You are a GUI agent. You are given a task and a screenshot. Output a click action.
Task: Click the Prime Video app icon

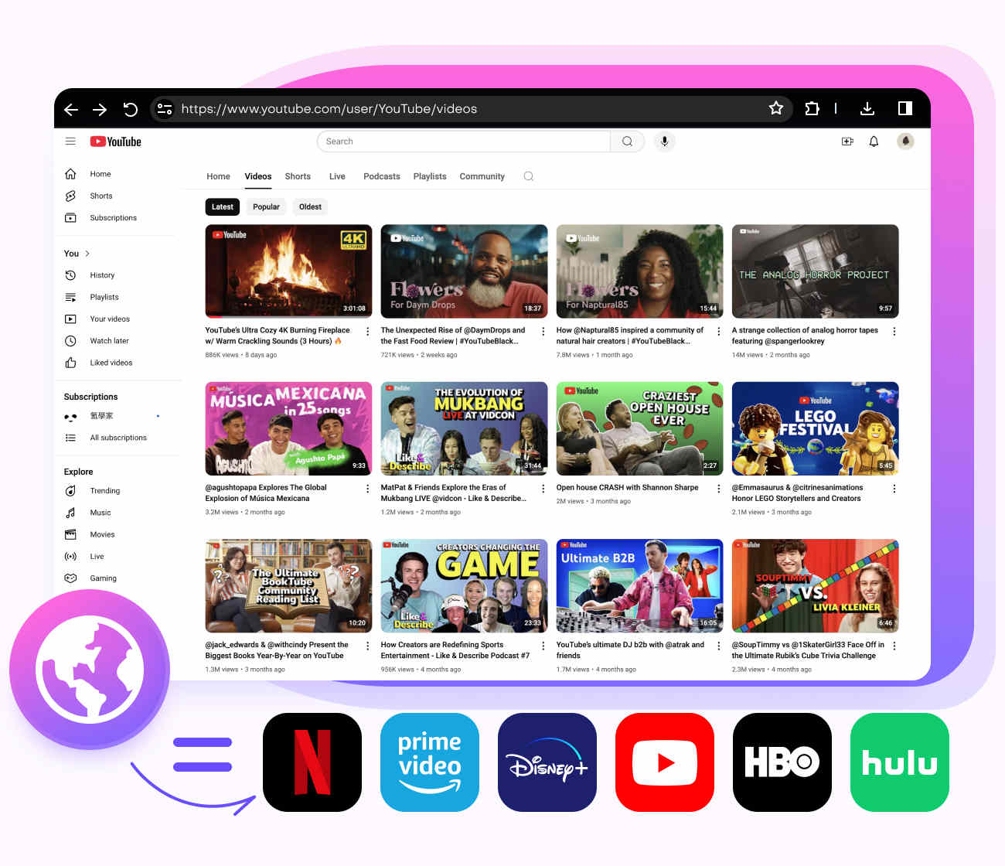click(430, 762)
